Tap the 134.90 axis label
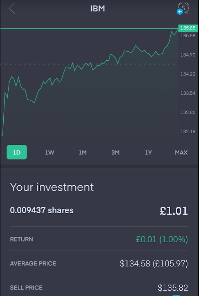Screen dimensions: 199x296 (188, 55)
